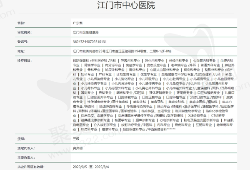Click 小儿传染病专业 in department list
The image size is (250, 170).
[x=98, y=79]
